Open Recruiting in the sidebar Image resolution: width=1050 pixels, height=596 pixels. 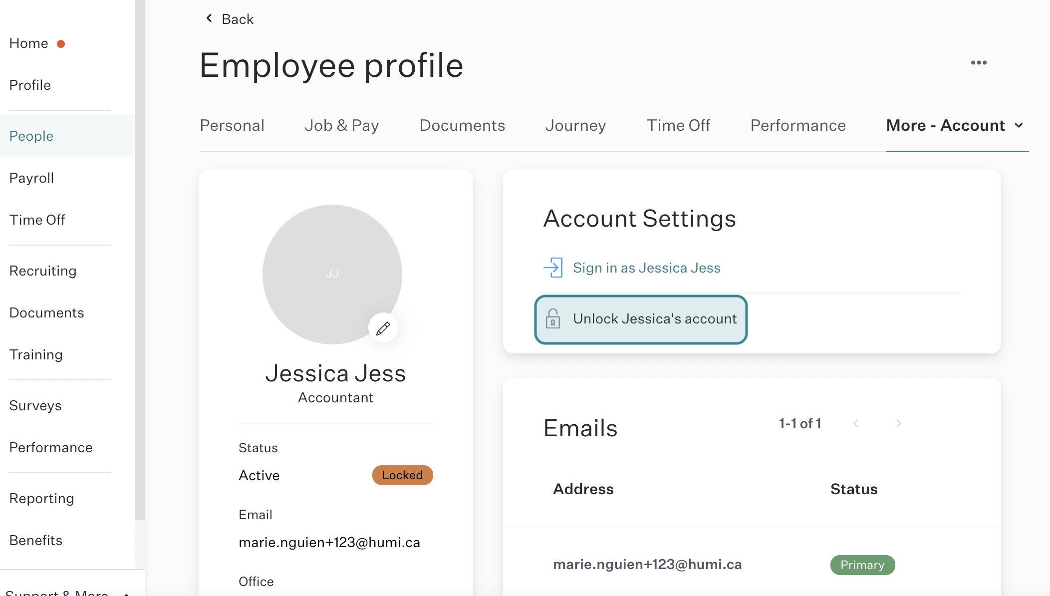click(x=43, y=271)
